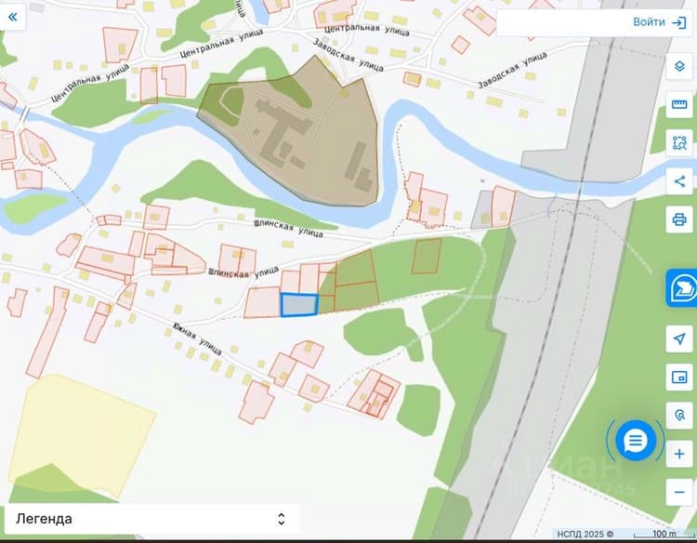697x543 pixels.
Task: Click the Войти login button
Action: 660,22
